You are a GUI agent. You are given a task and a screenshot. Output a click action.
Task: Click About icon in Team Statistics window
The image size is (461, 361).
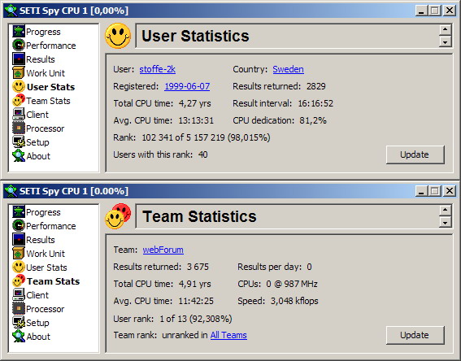(19, 337)
